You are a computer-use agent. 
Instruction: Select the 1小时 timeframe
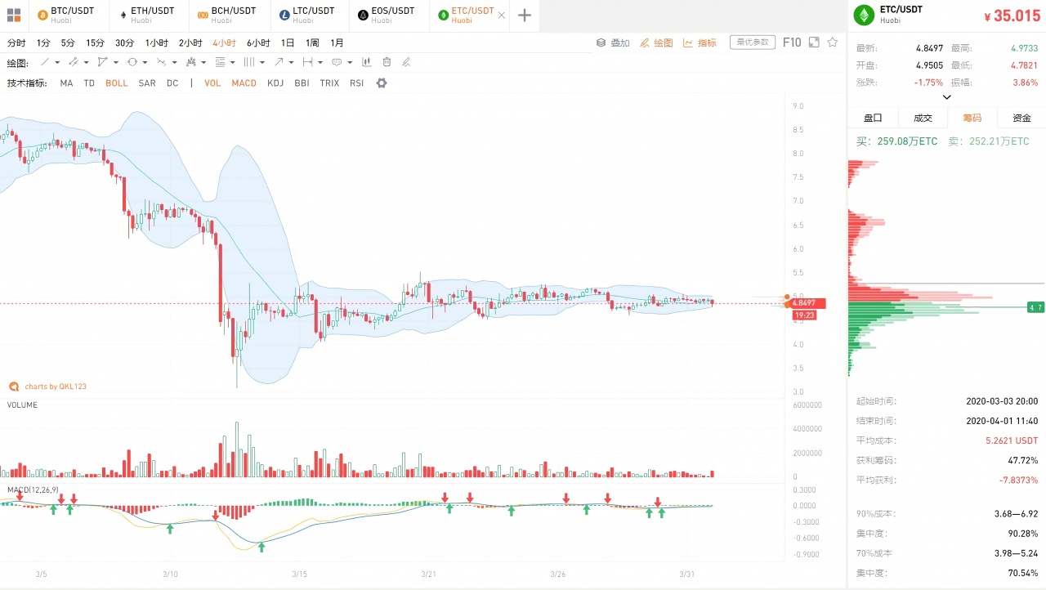click(x=157, y=42)
